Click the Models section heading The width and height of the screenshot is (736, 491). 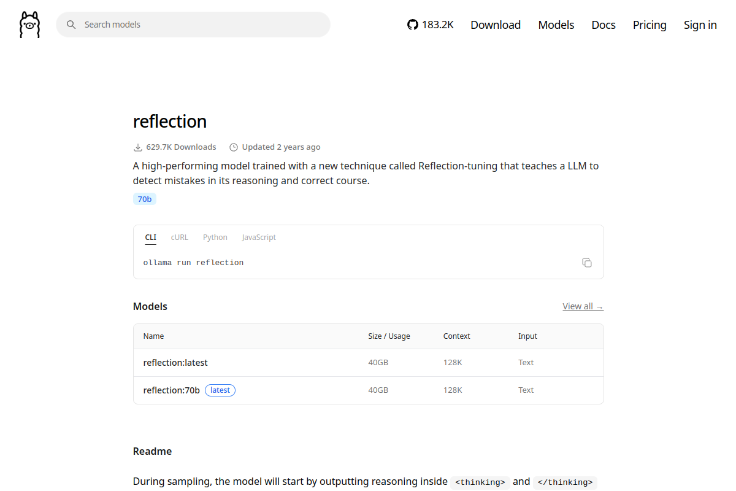pos(150,306)
